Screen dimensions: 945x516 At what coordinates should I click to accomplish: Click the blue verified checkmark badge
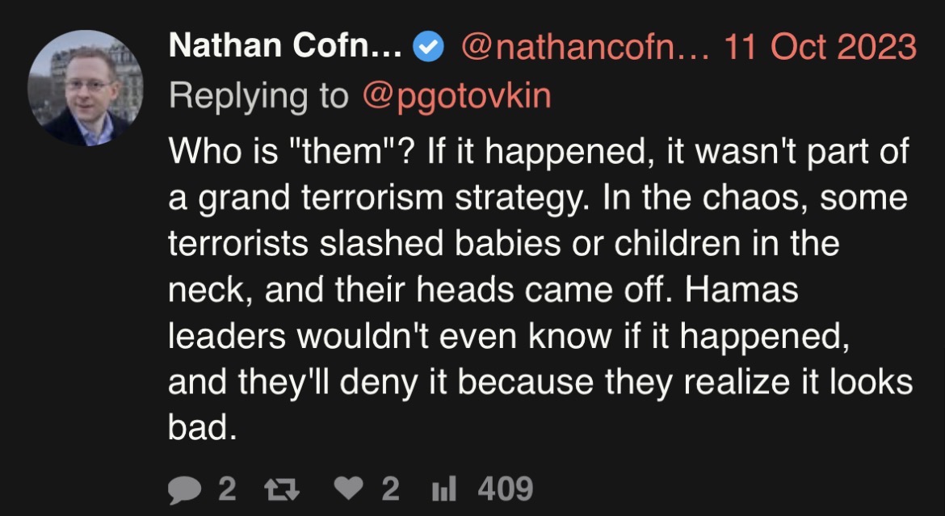pos(429,47)
